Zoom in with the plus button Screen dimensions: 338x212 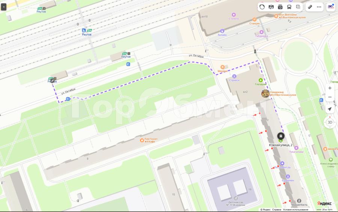(x=330, y=88)
